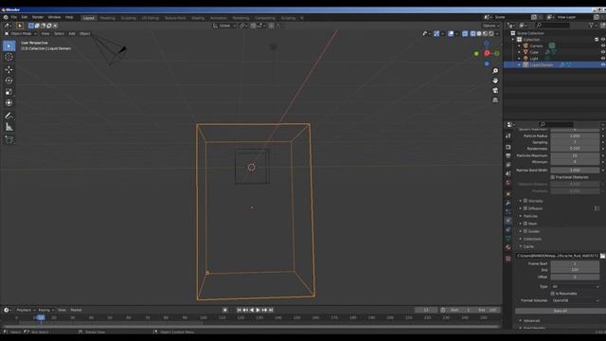
Task: Click the Randomness value field
Action: point(575,149)
